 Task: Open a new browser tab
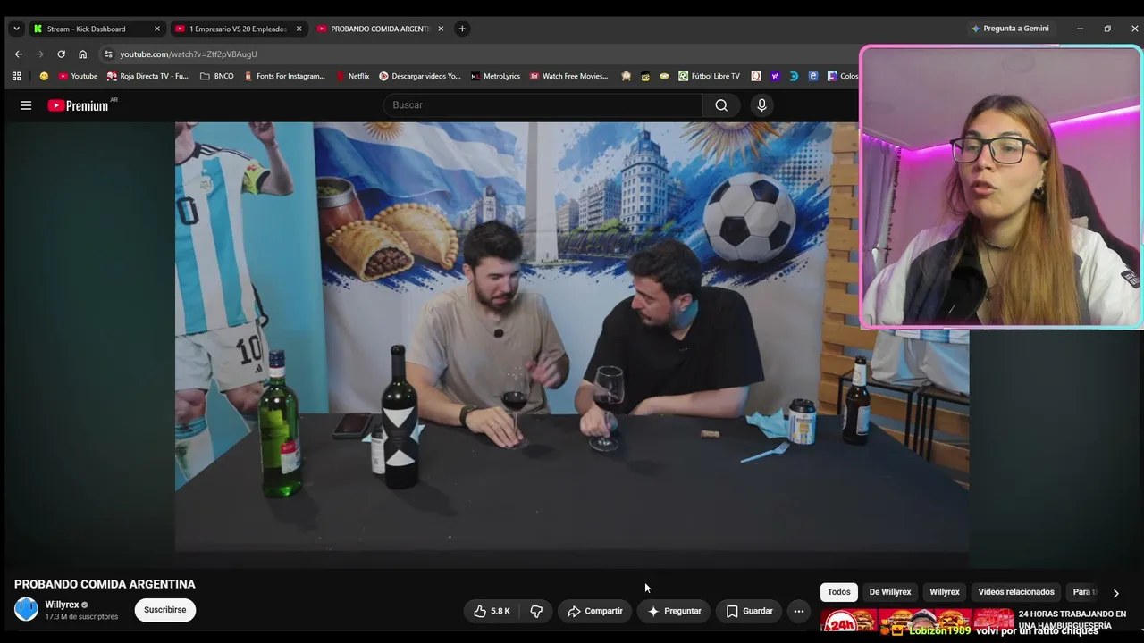point(462,29)
